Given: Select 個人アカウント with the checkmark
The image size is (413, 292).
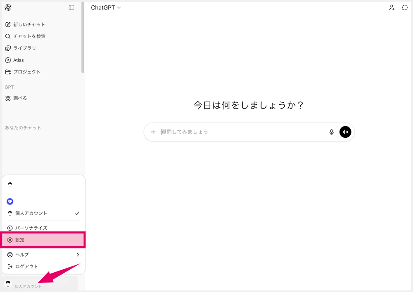Looking at the screenshot, I should point(43,213).
